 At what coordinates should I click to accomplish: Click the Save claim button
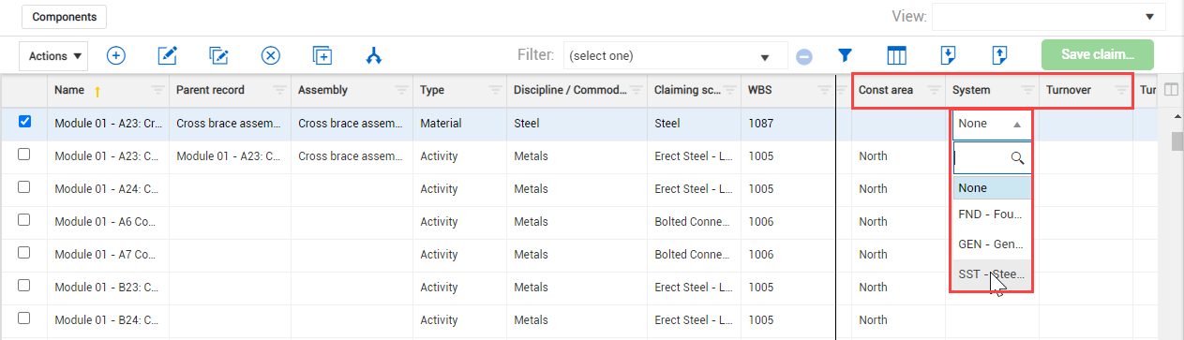(x=1098, y=54)
